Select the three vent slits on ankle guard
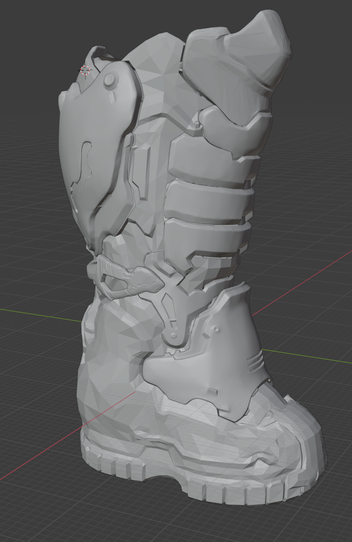This screenshot has height=542, width=352. [x=254, y=361]
